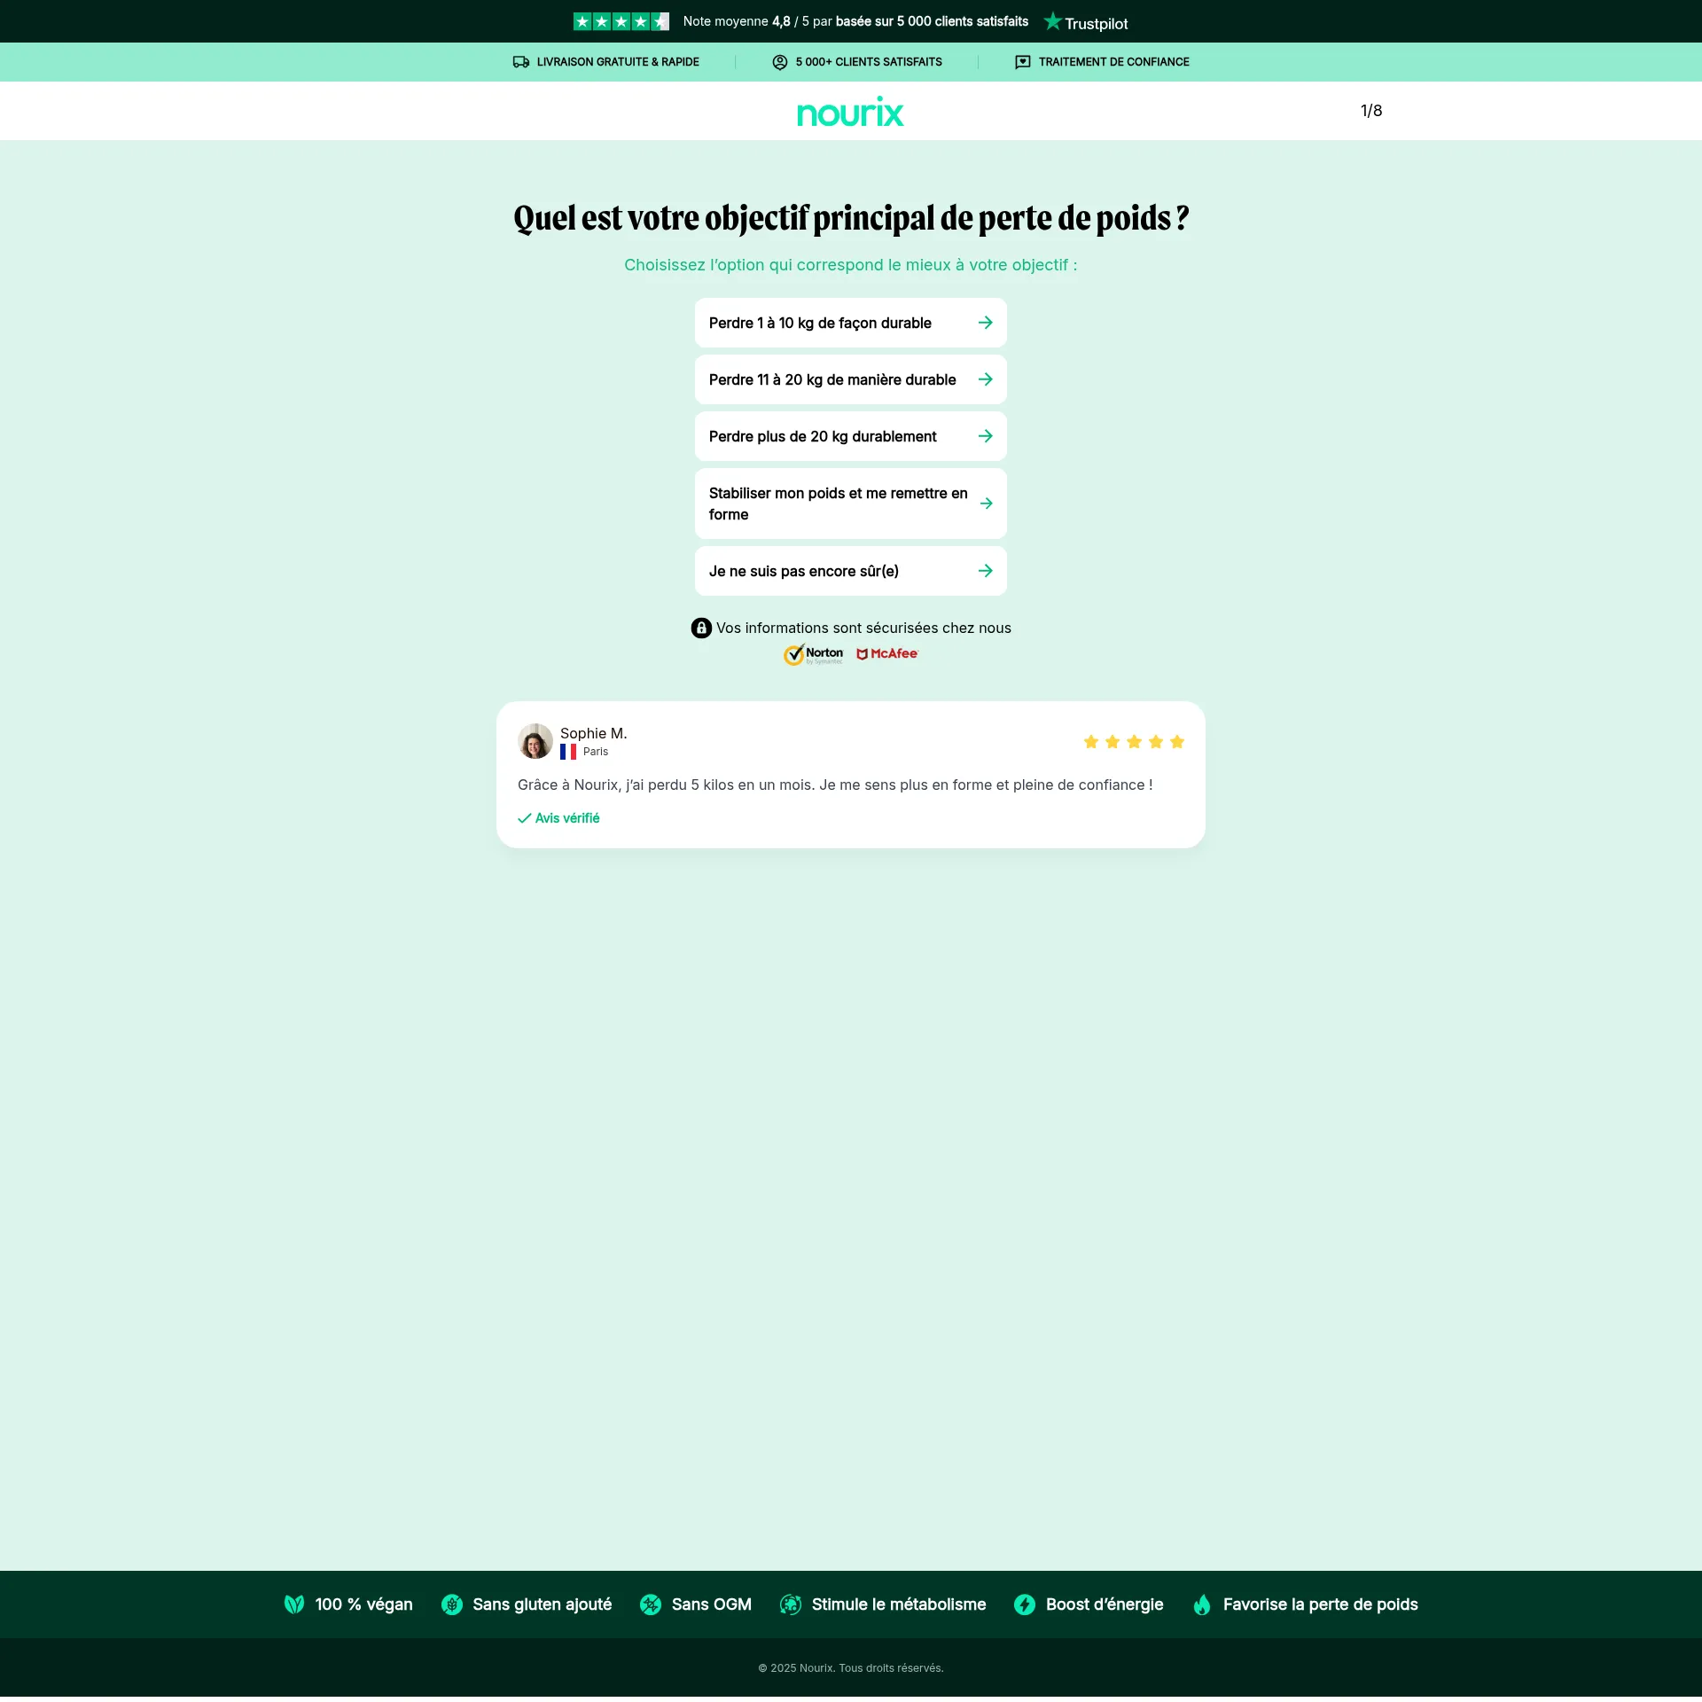
Task: Click the Boost d'énergie lightning icon
Action: click(x=1025, y=1604)
